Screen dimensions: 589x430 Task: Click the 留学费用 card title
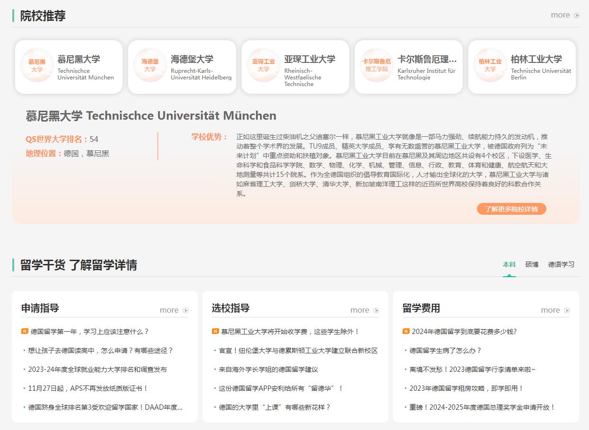coord(421,308)
